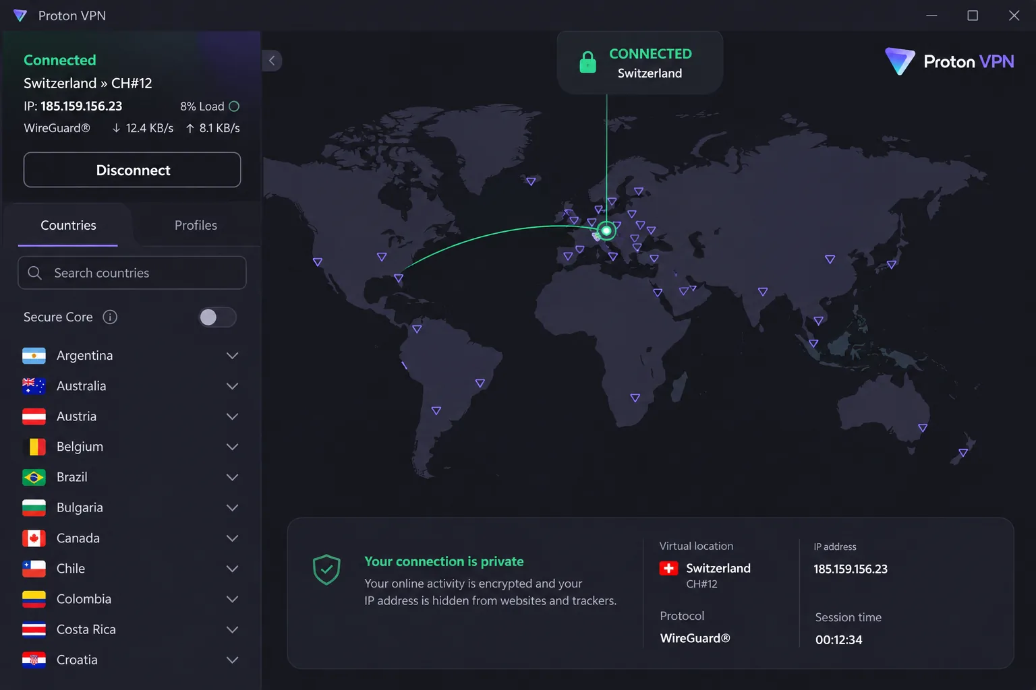1036x690 pixels.
Task: Select Belgium in the country list
Action: click(130, 447)
